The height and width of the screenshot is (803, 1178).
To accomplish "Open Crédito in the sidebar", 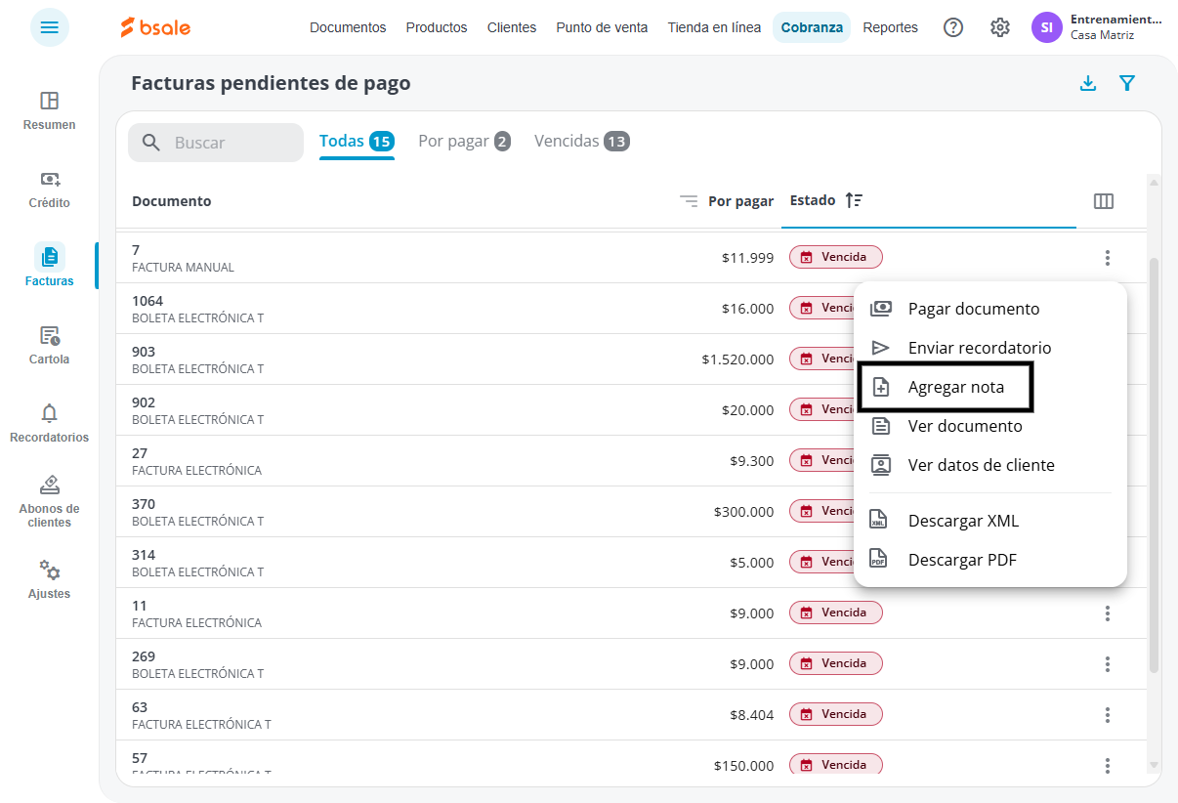I will click(50, 189).
